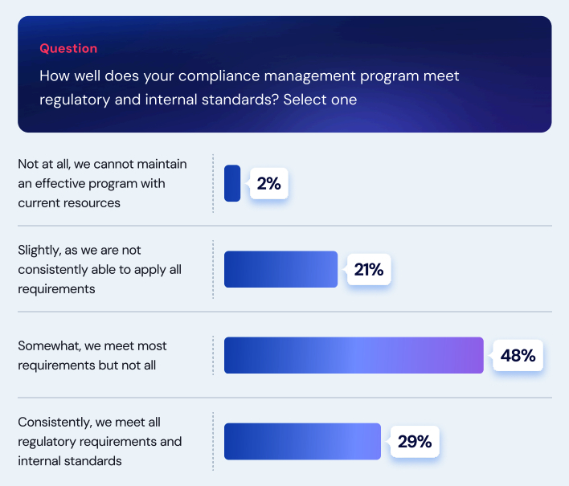This screenshot has height=486, width=569.
Task: Click the 48% percentage badge
Action: (x=518, y=355)
